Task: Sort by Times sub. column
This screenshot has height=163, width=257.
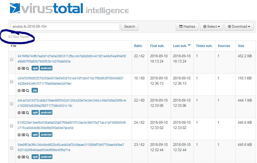Action: [204, 46]
